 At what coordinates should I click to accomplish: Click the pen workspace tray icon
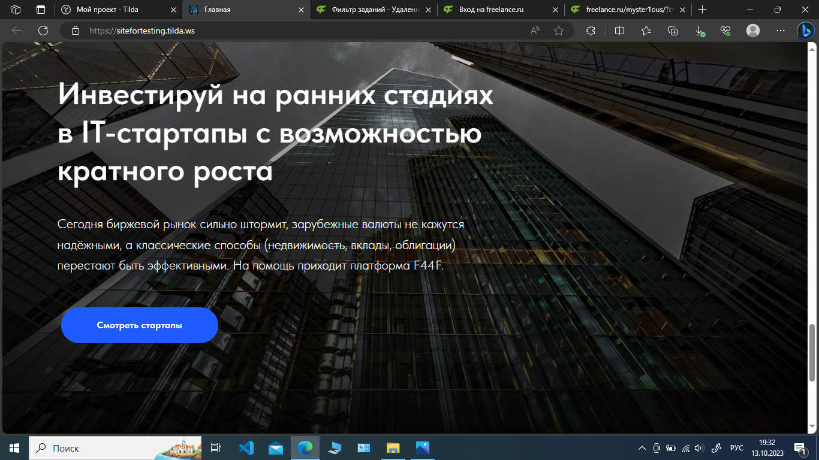pyautogui.click(x=716, y=448)
